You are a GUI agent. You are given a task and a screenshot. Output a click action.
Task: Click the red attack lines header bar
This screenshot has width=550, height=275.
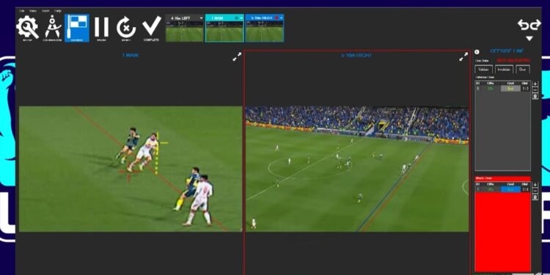[502, 178]
